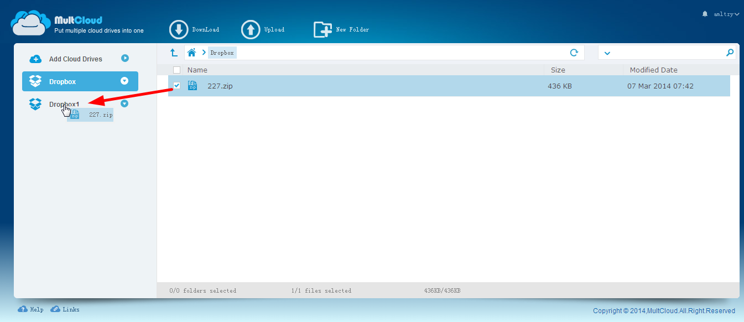Click the 07 Mar 2014 07:42 date
Image resolution: width=744 pixels, height=322 pixels.
660,86
